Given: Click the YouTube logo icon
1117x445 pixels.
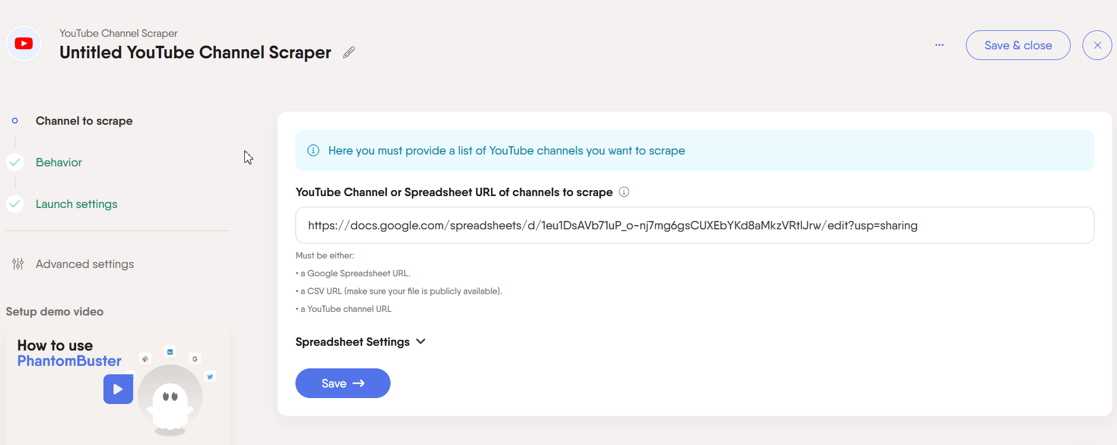Looking at the screenshot, I should coord(24,43).
